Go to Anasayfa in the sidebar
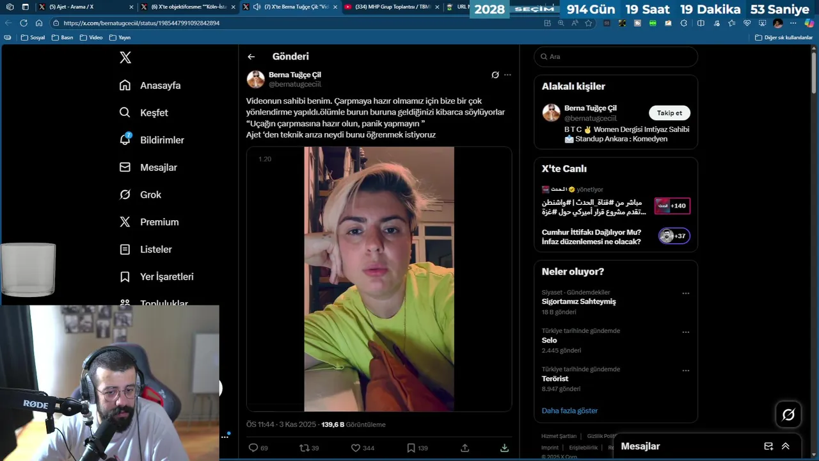819x461 pixels. (x=150, y=85)
